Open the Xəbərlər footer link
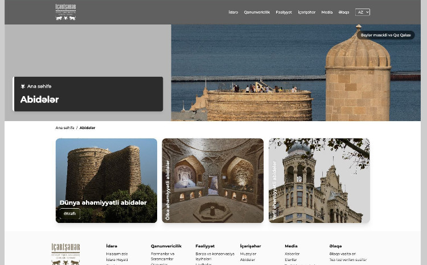This screenshot has width=427, height=265. click(292, 254)
